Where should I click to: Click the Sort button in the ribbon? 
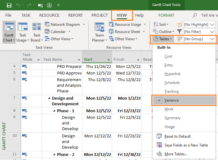pos(161,25)
